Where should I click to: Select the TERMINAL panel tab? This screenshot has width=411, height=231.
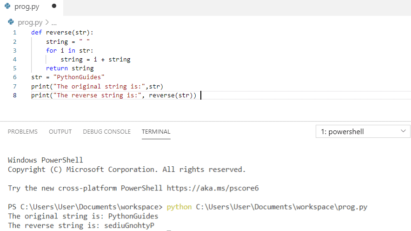point(156,132)
